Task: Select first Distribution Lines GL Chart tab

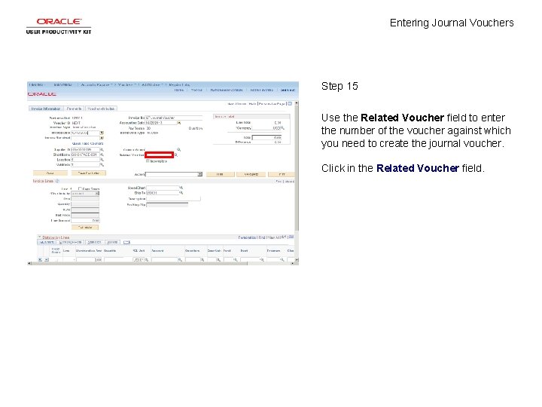Action: pyautogui.click(x=47, y=242)
